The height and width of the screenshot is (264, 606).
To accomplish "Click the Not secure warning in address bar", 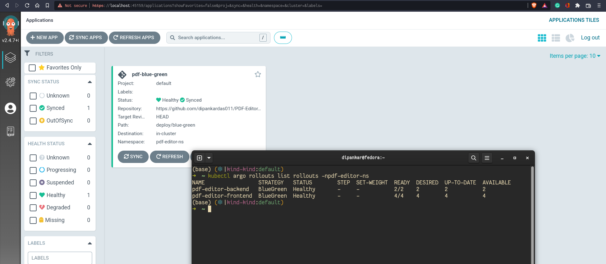I will coord(72,5).
